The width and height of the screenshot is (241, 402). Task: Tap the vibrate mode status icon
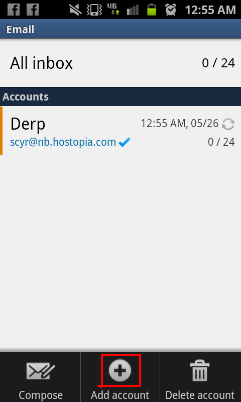(x=94, y=10)
